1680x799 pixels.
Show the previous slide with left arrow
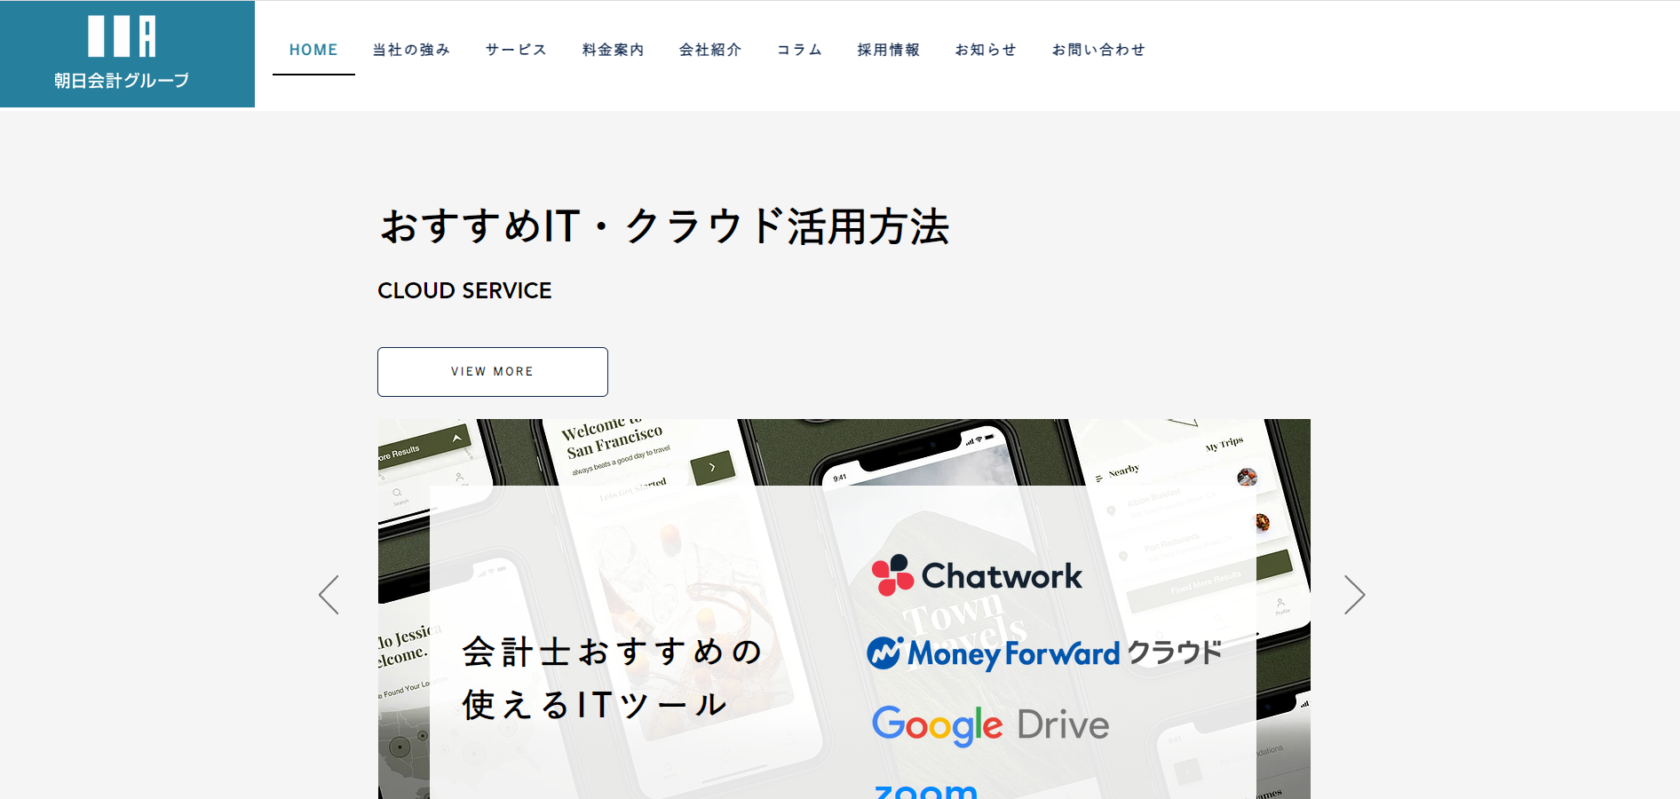(329, 595)
